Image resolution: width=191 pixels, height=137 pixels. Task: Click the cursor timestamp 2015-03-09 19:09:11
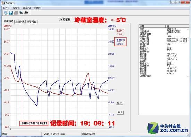coord(34,123)
